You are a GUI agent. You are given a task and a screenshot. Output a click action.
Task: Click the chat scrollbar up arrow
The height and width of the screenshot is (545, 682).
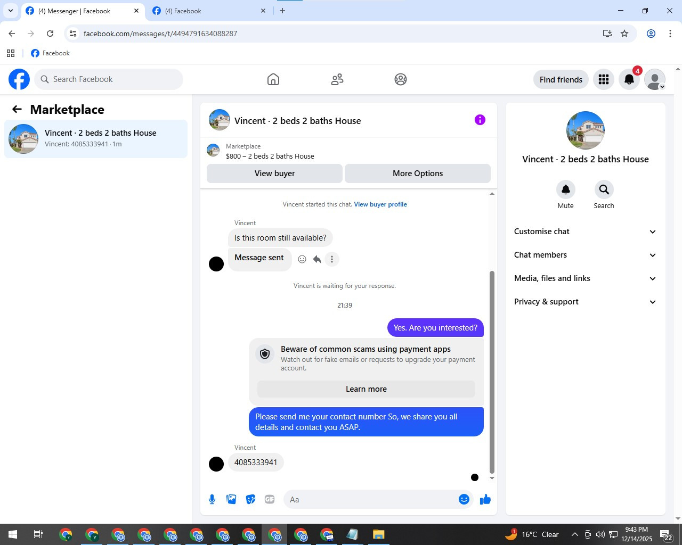pos(492,194)
